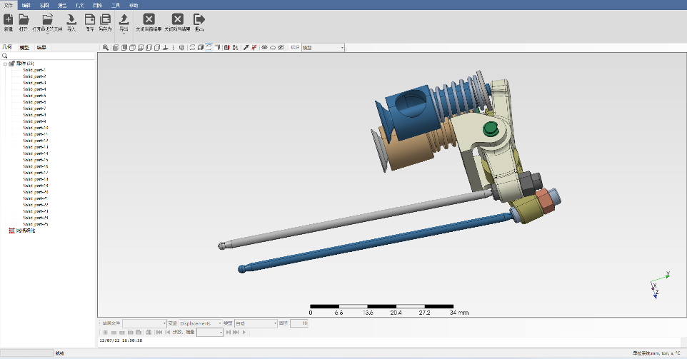Toggle the crossed-eye hide icon
The height and width of the screenshot is (359, 687).
(281, 47)
